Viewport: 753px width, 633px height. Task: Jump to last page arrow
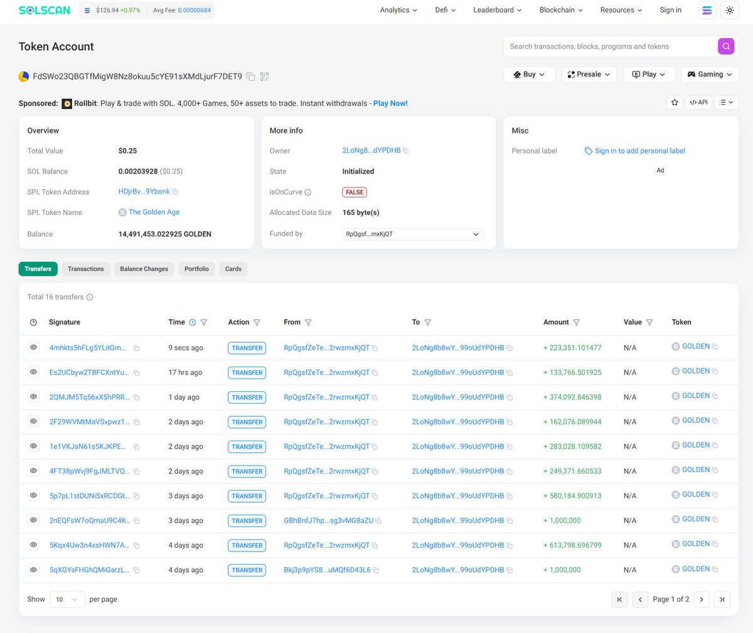[722, 600]
